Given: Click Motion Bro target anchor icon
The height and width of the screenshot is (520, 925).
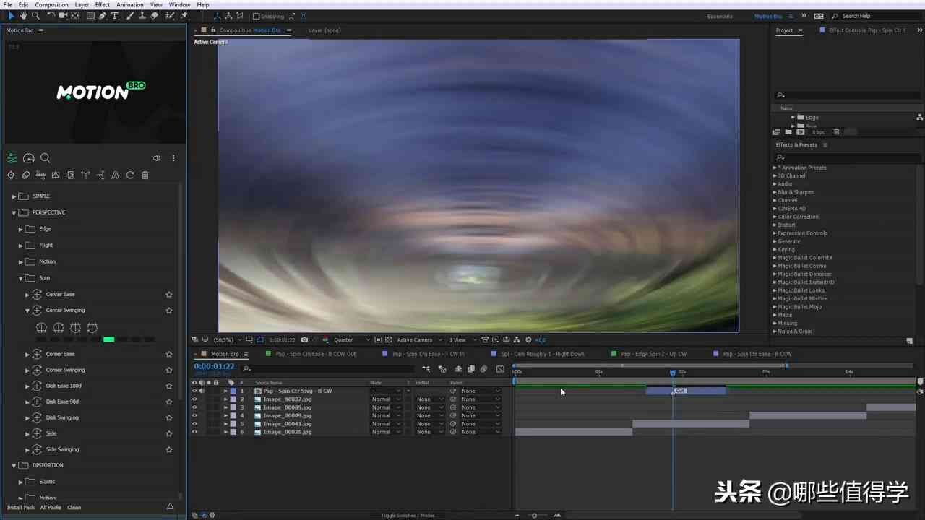Looking at the screenshot, I should [10, 175].
